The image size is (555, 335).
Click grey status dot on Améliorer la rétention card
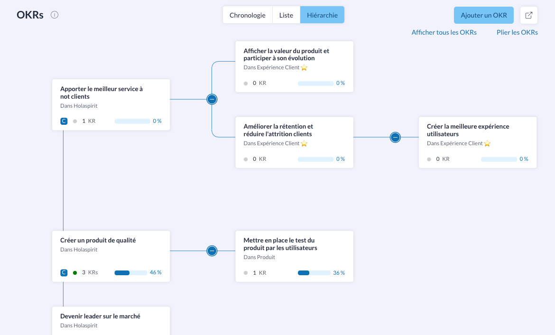tap(246, 159)
